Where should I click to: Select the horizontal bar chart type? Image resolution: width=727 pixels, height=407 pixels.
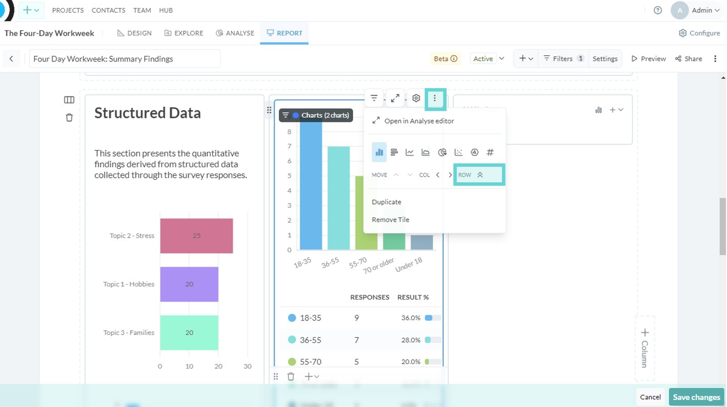click(x=394, y=152)
